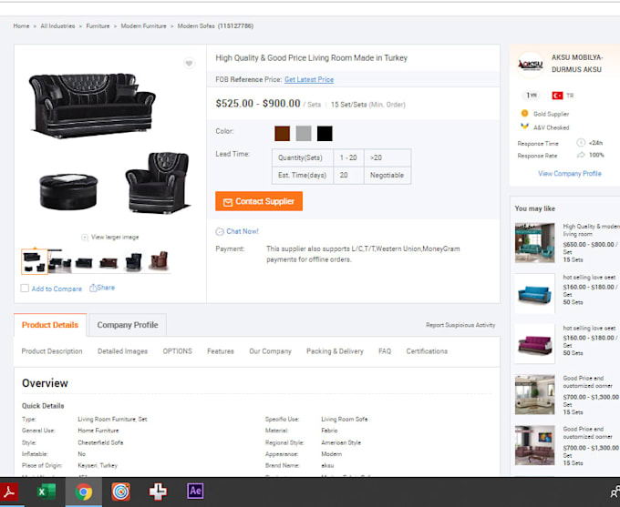This screenshot has height=507, width=620.
Task: Click the Turkey flag icon
Action: pyautogui.click(x=557, y=96)
